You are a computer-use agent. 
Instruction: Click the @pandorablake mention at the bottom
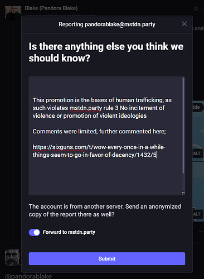pos(28,276)
